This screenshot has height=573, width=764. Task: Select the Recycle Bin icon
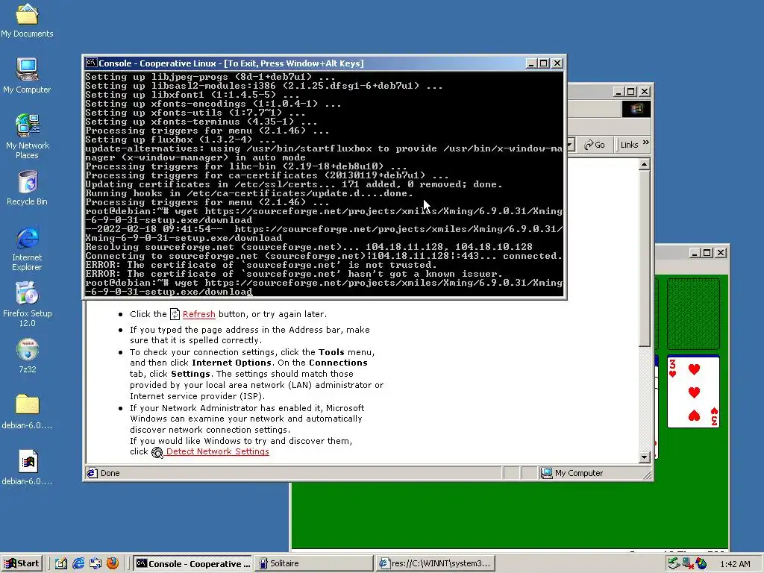tap(27, 188)
